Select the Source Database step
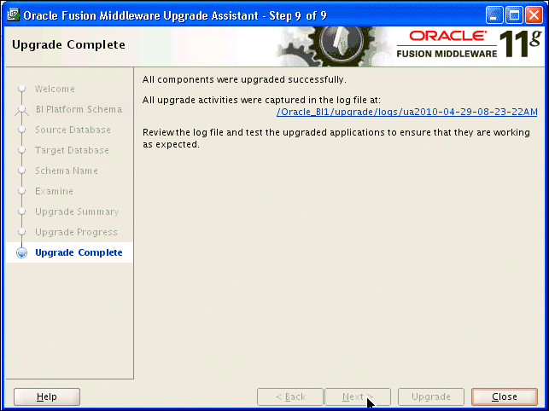This screenshot has height=411, width=549. click(x=73, y=130)
